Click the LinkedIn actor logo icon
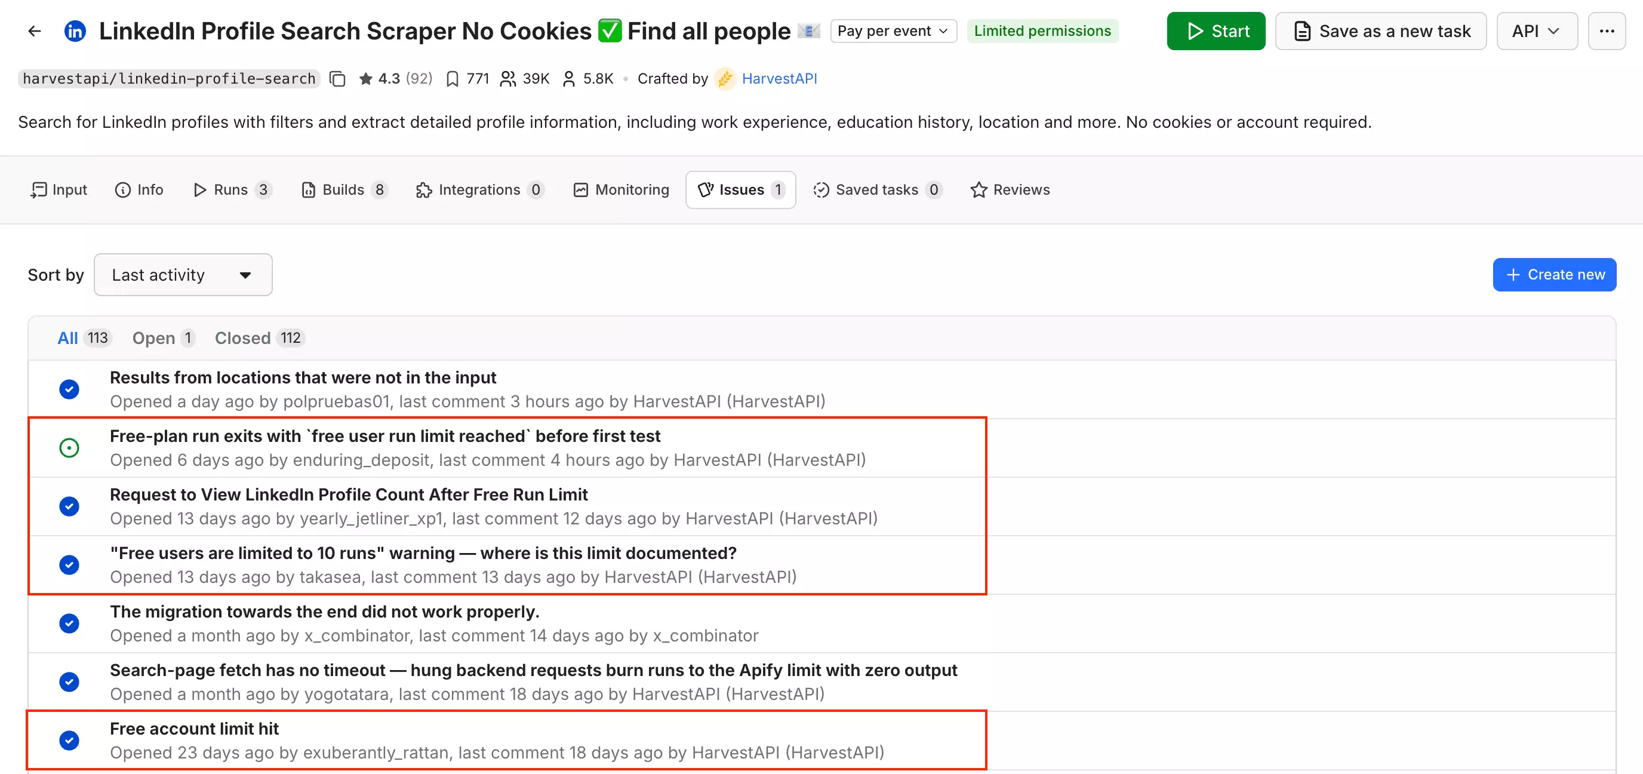 tap(75, 30)
